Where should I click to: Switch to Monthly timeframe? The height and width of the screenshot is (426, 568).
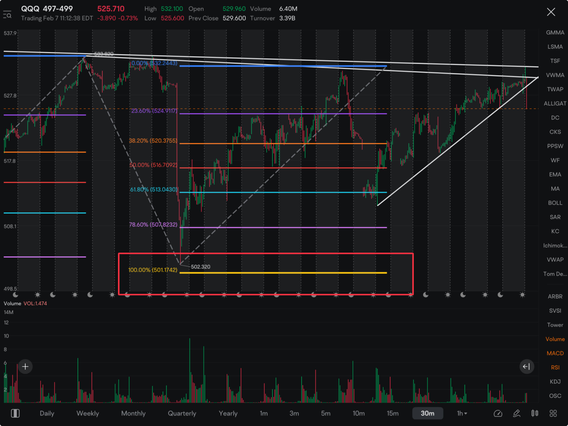(133, 413)
